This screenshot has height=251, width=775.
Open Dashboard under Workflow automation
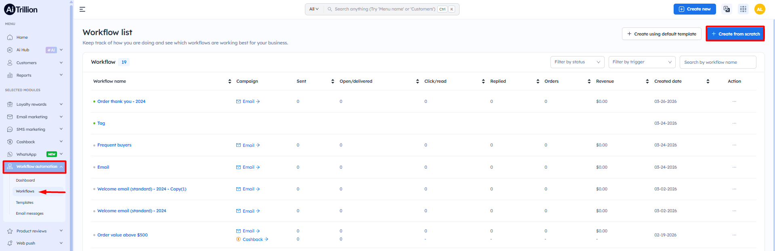25,180
